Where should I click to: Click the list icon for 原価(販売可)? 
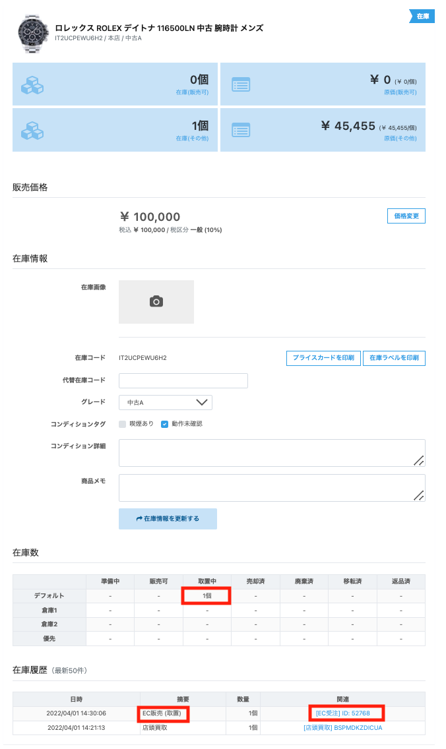(241, 85)
